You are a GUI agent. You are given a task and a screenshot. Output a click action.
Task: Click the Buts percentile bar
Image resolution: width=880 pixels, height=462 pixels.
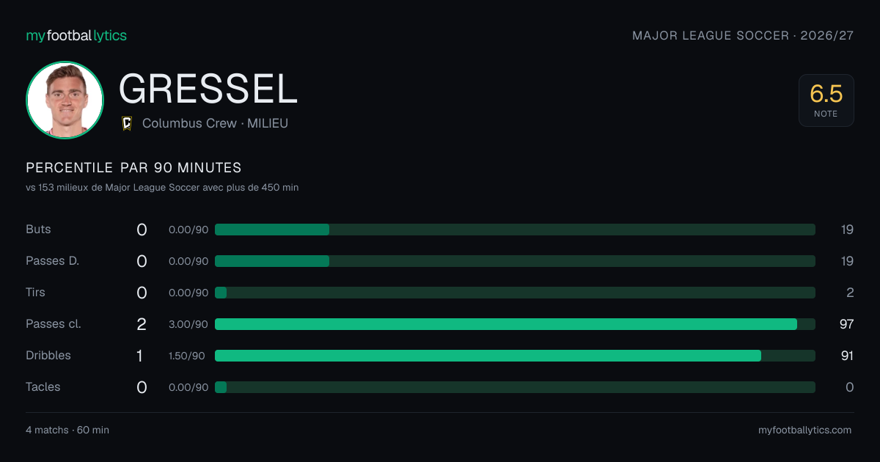[x=515, y=230]
